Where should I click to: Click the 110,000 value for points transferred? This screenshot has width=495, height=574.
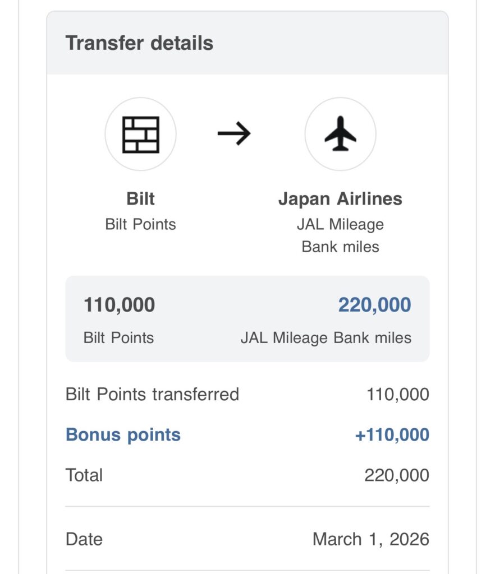397,395
